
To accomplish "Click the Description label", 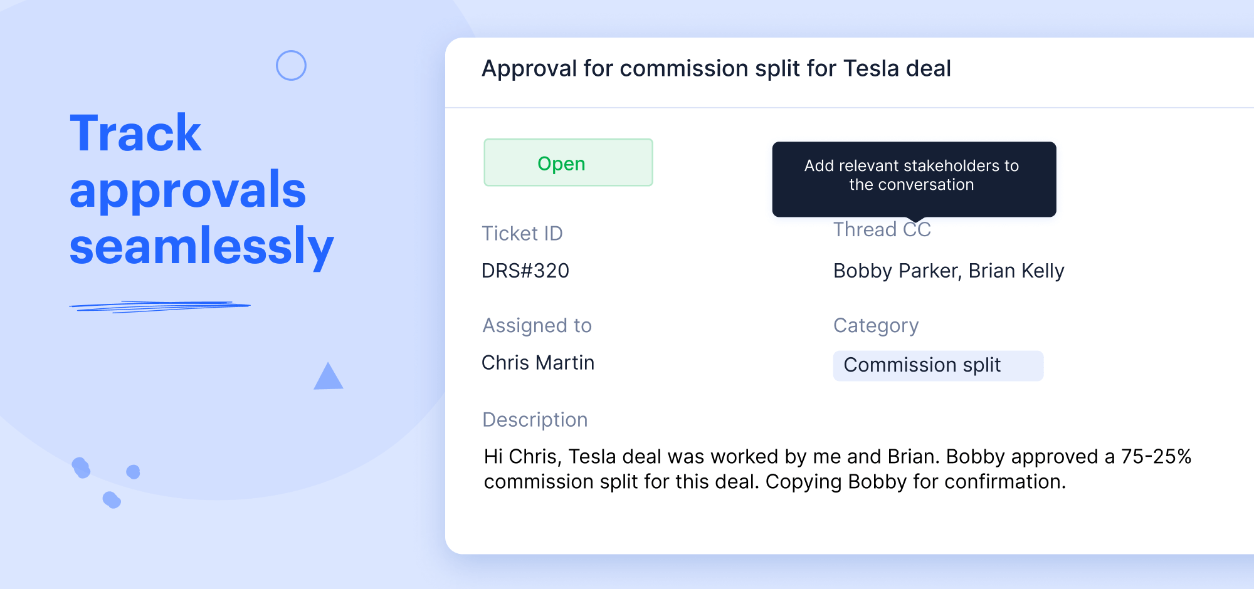I will pyautogui.click(x=535, y=420).
